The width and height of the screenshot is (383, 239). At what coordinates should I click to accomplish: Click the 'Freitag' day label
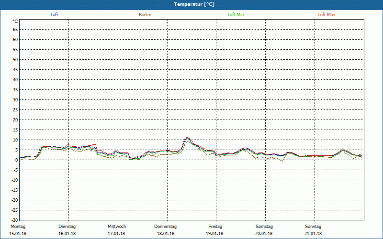(x=215, y=227)
